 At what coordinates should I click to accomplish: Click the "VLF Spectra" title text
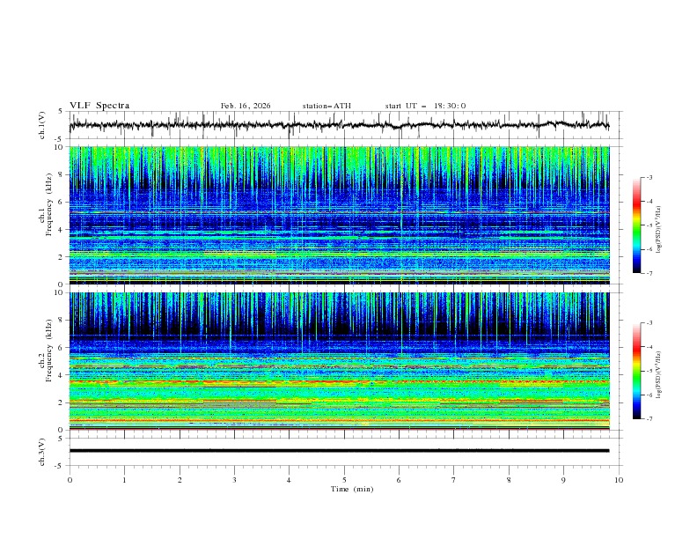click(99, 106)
